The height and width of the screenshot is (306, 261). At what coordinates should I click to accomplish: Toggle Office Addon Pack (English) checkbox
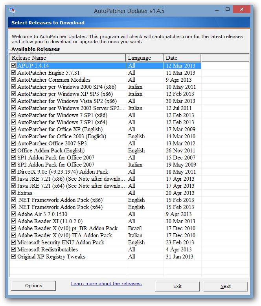point(13,150)
